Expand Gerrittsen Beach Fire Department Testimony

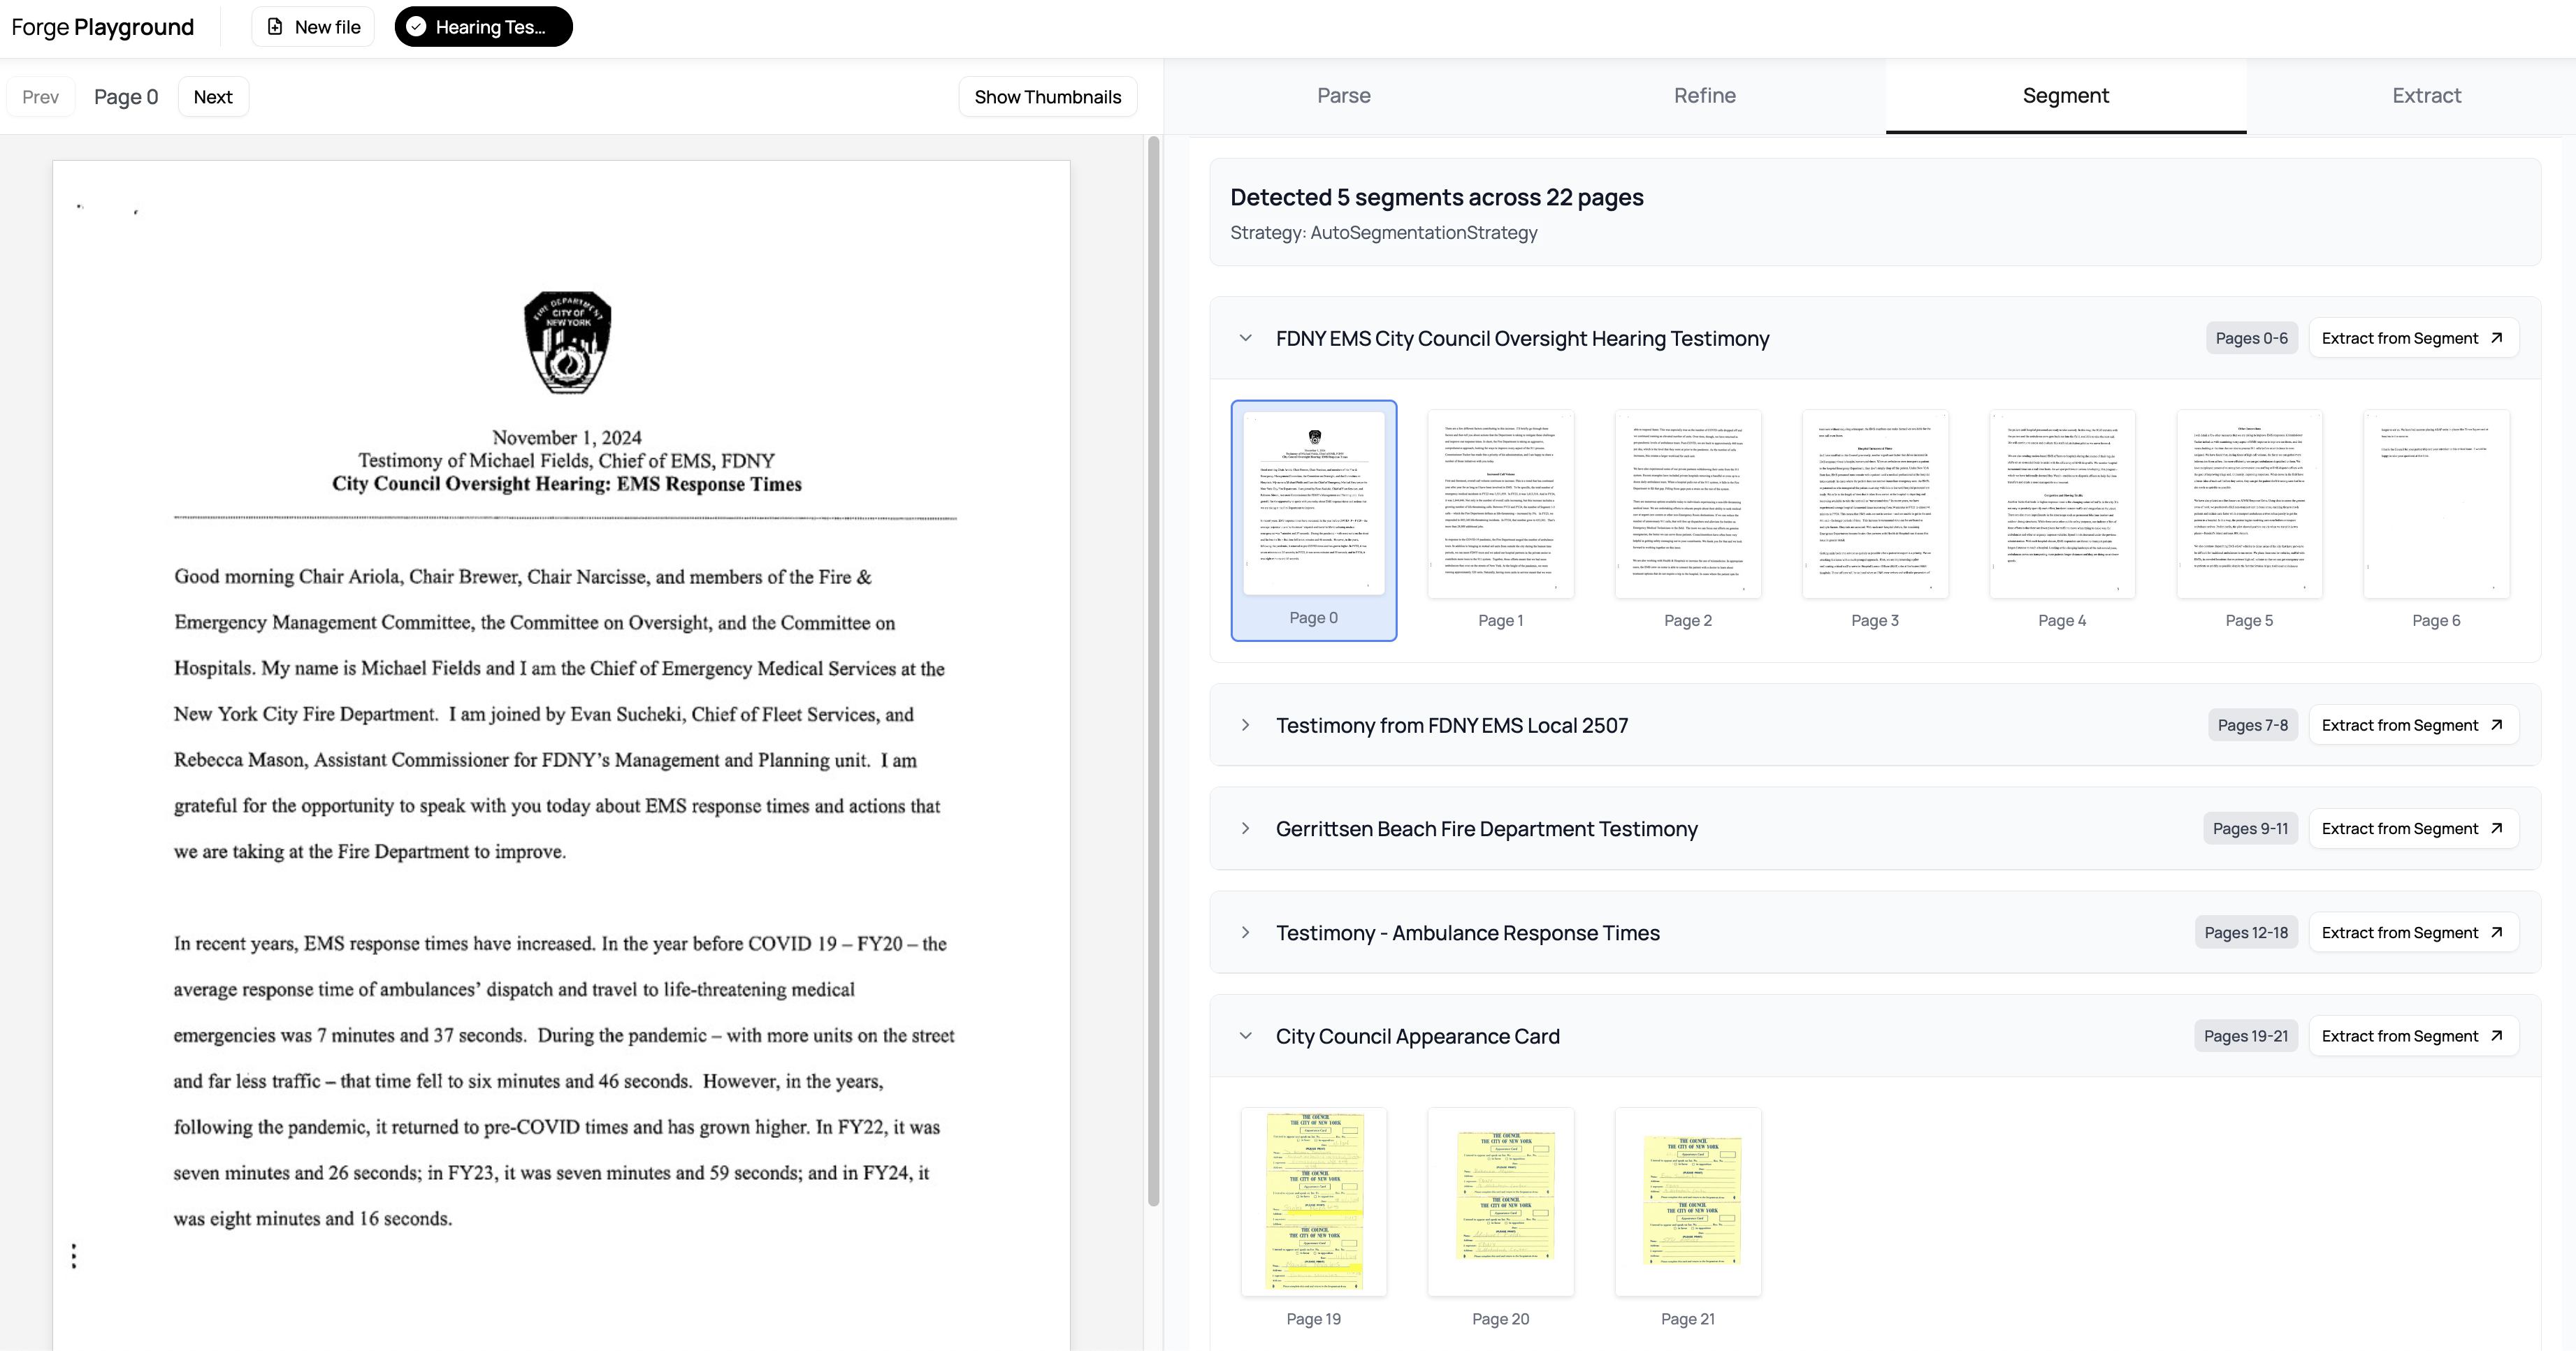(x=1245, y=828)
